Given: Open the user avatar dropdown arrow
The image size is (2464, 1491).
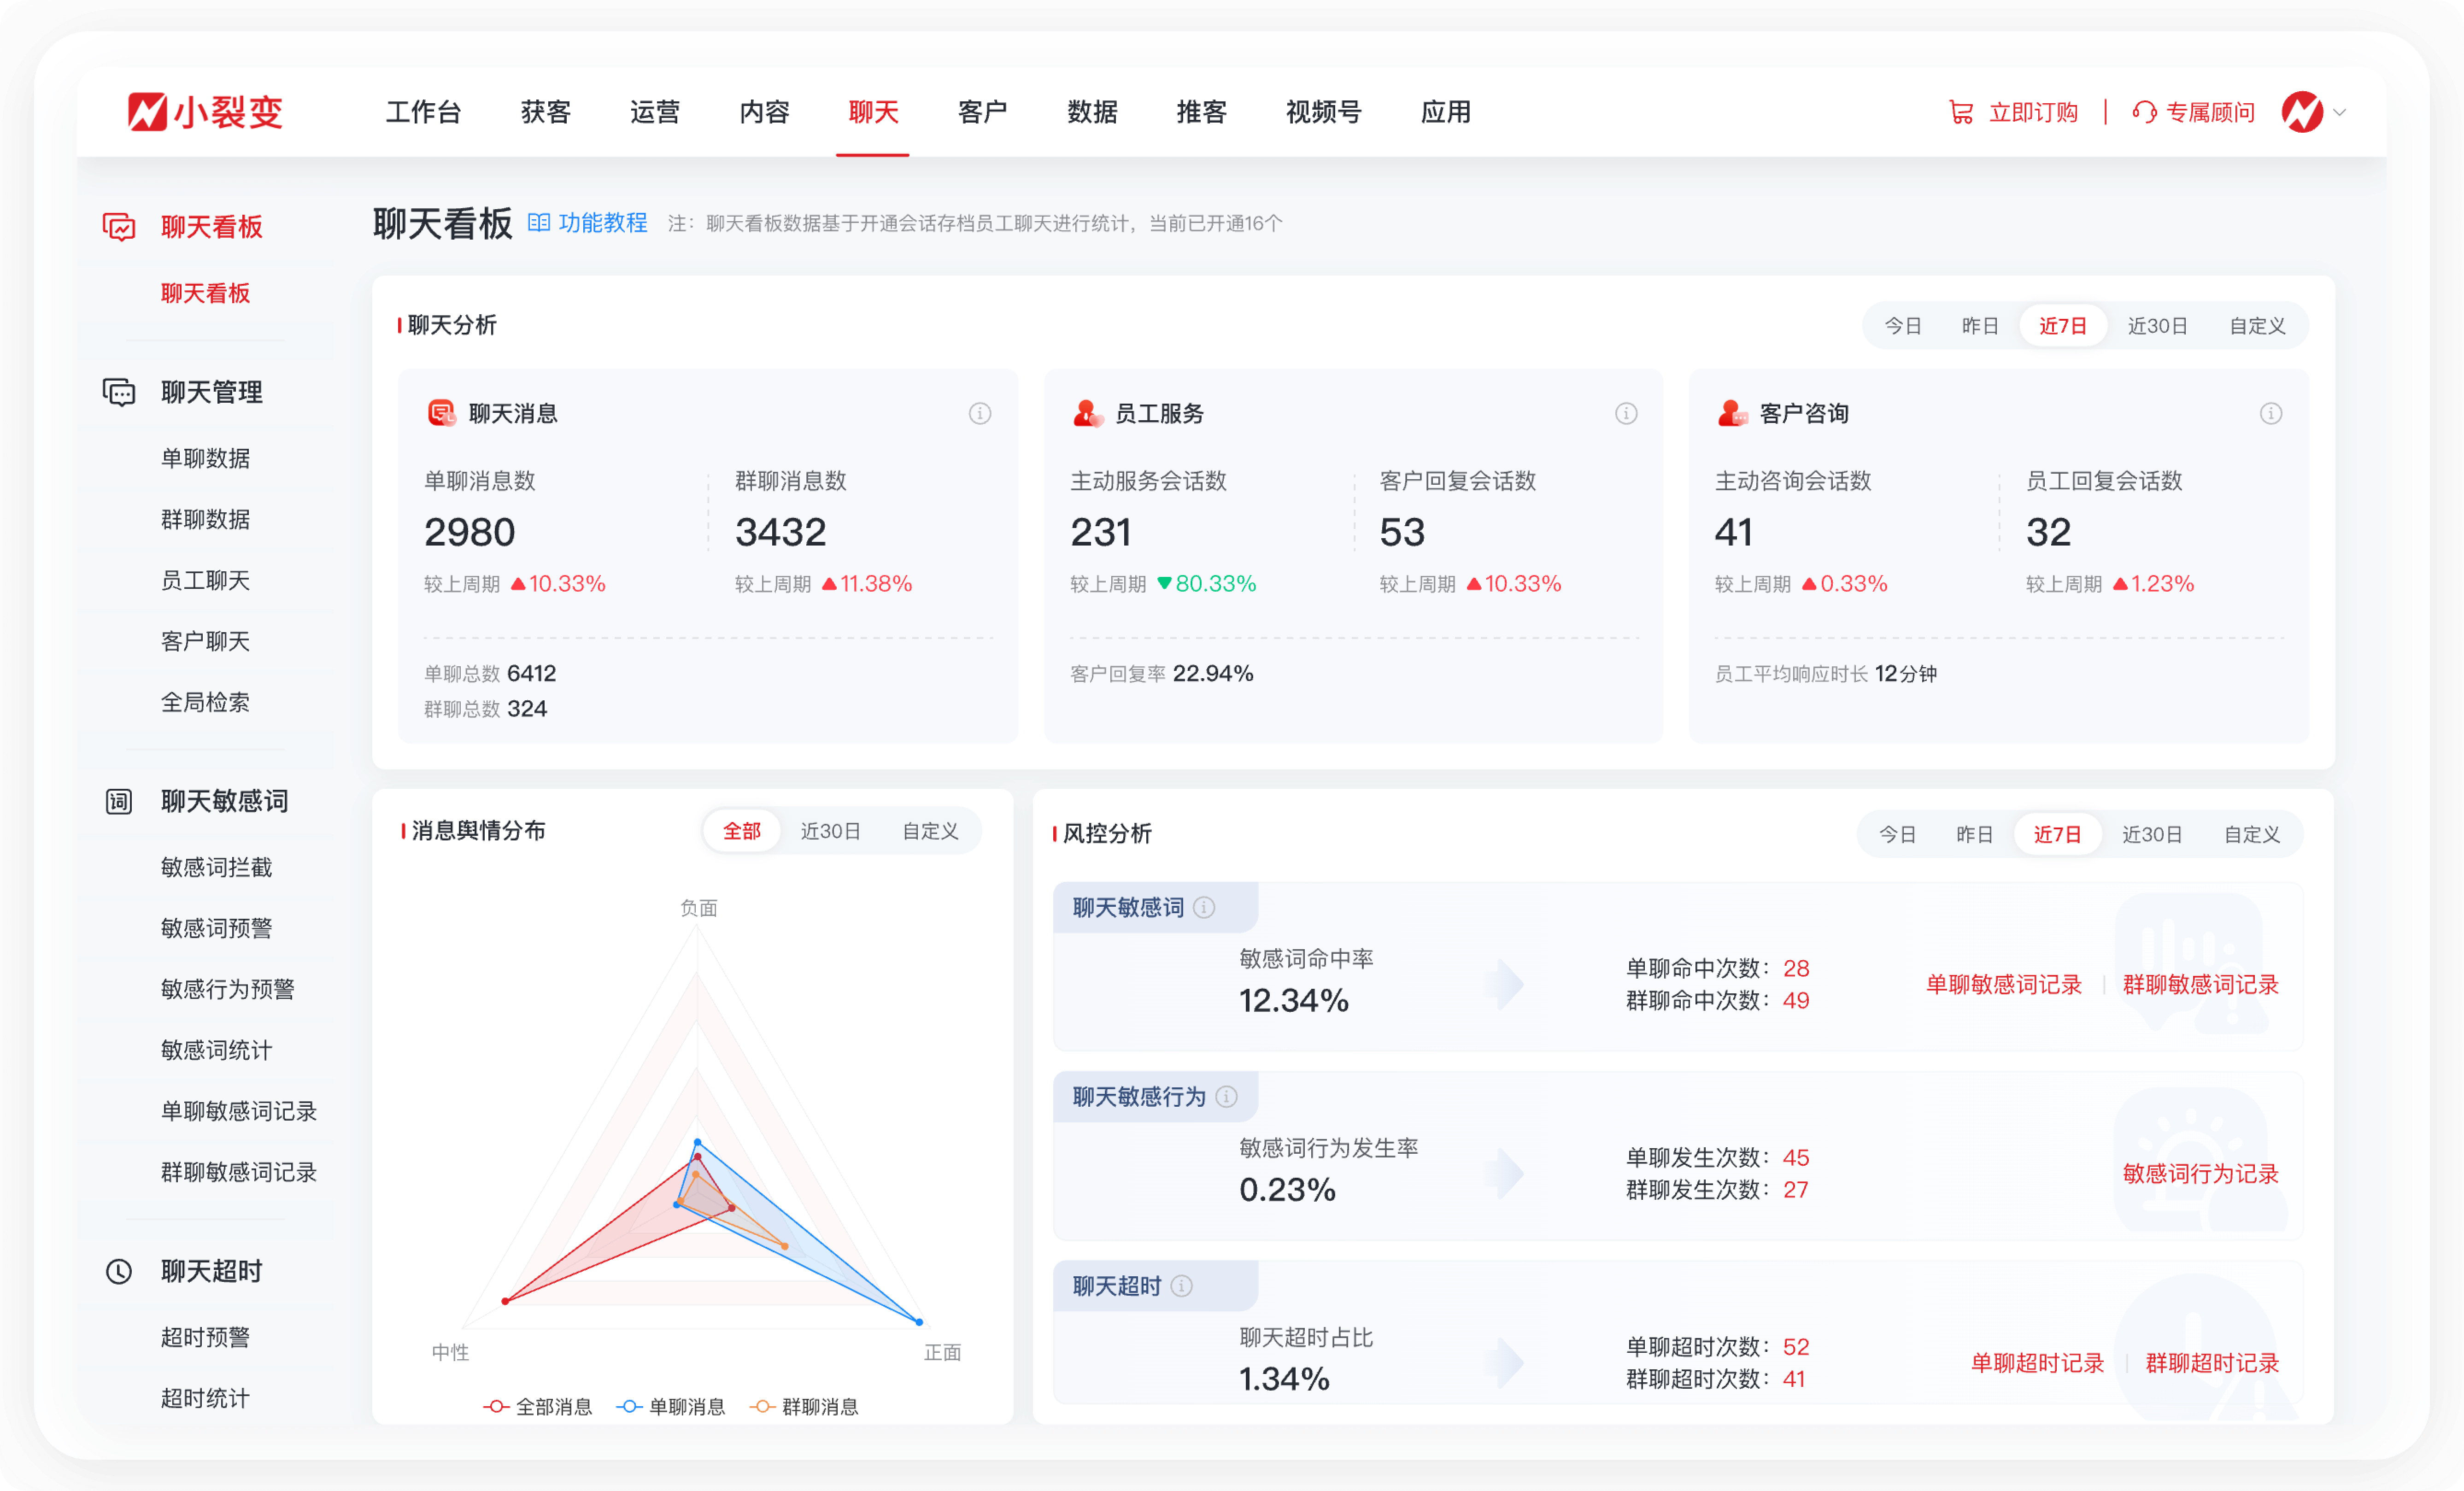Looking at the screenshot, I should coord(2339,112).
